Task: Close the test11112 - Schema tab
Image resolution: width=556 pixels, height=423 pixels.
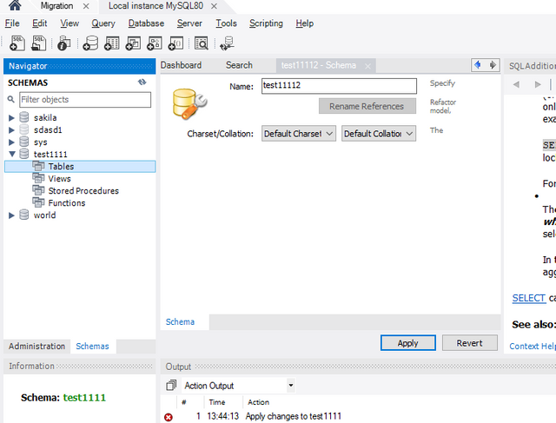Action: pos(367,66)
